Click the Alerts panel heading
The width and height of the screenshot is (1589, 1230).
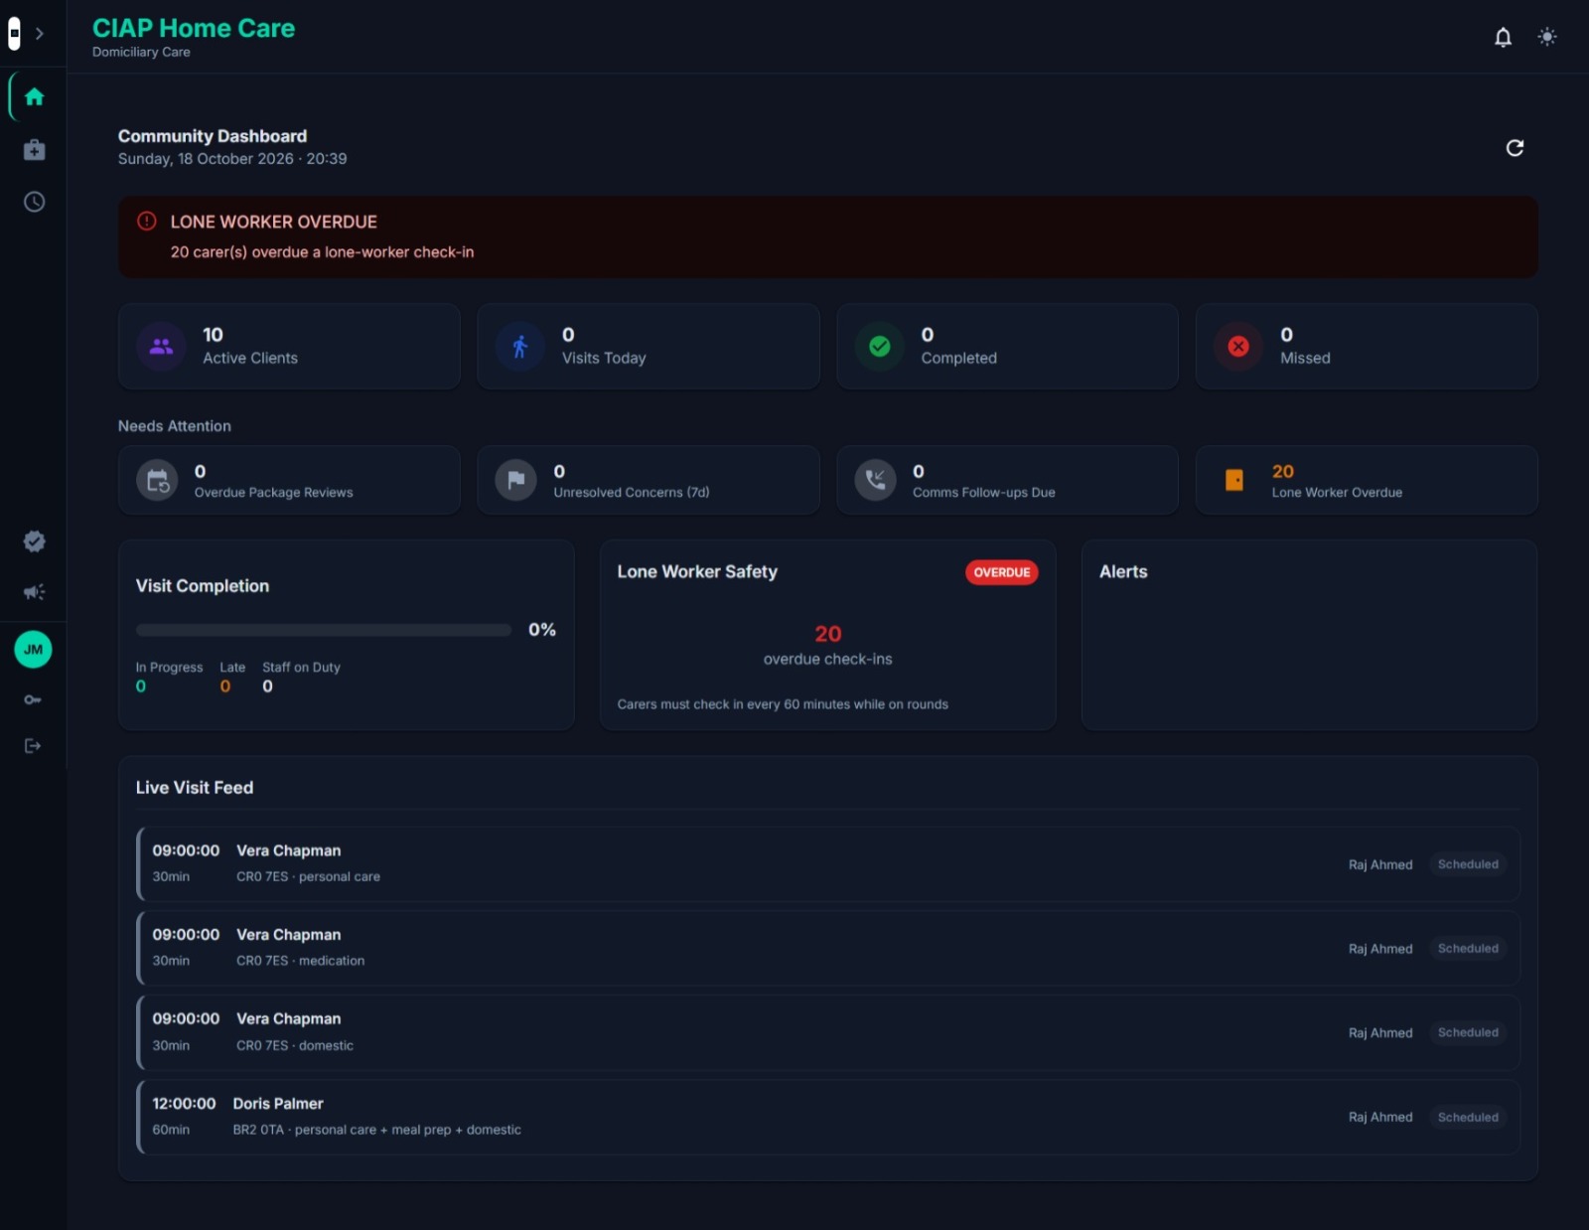(x=1123, y=572)
